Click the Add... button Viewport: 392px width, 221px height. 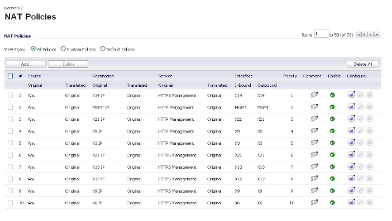[x=26, y=64]
